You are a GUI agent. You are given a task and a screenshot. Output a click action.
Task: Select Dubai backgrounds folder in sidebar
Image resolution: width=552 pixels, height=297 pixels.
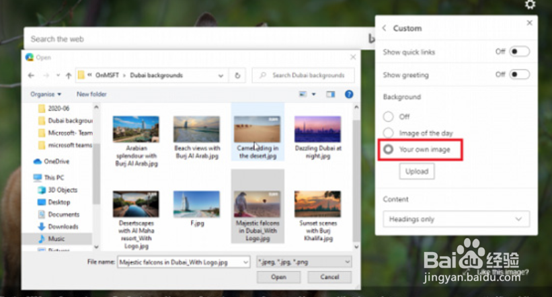pos(65,121)
